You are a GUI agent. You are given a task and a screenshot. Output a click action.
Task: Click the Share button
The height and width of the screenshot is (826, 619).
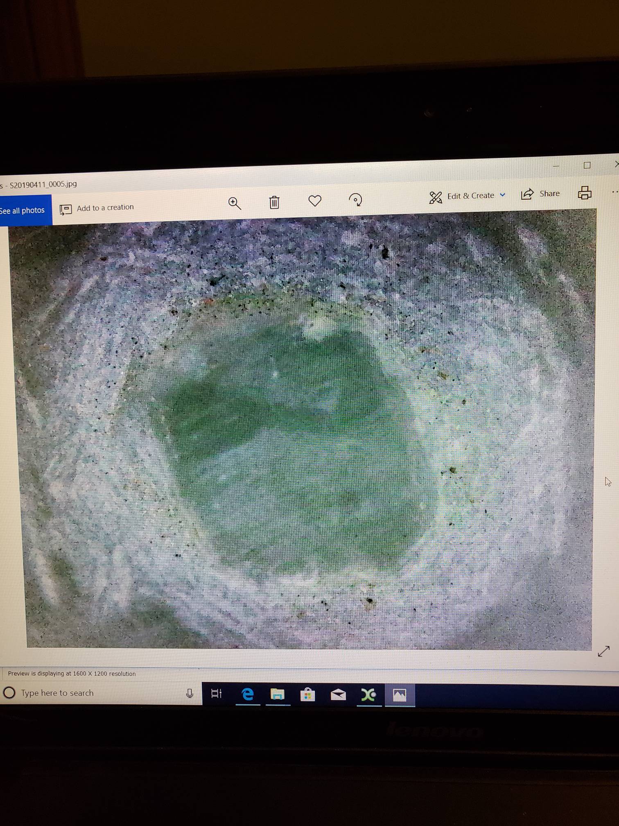click(540, 194)
